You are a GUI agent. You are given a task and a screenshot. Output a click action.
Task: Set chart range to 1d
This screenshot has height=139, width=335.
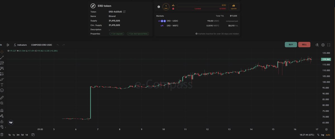click(27, 135)
